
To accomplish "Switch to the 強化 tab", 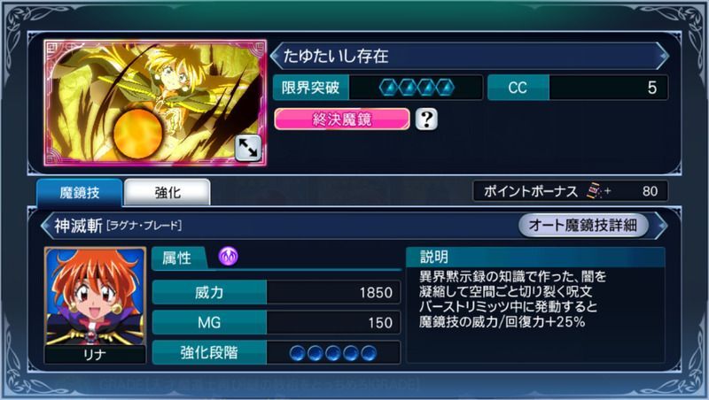I will (x=168, y=192).
